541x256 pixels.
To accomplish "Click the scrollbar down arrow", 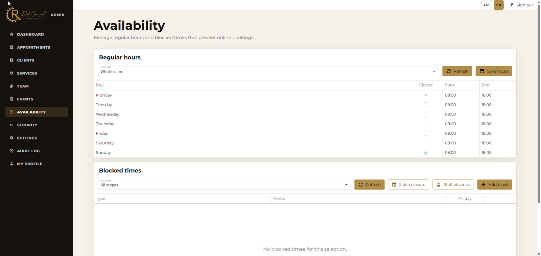I will click(x=539, y=254).
